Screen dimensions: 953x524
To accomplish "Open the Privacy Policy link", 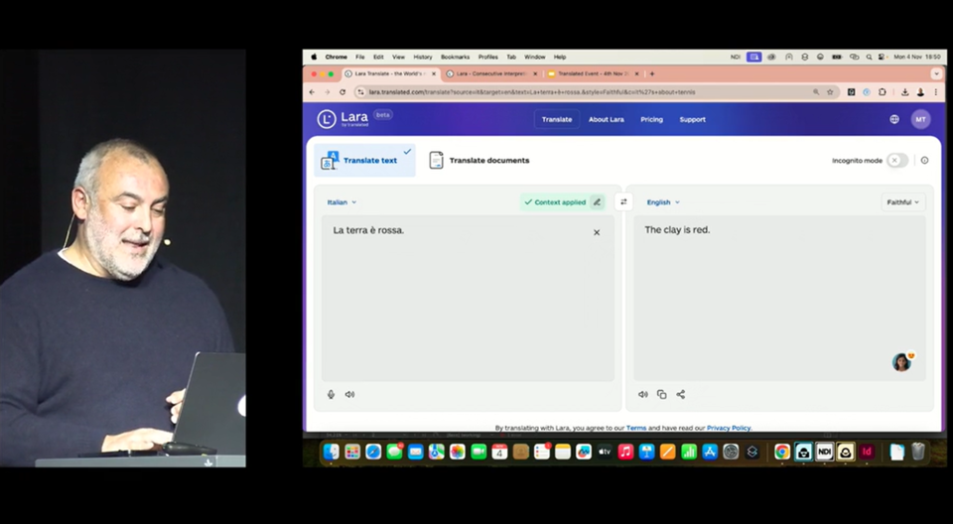I will point(729,428).
